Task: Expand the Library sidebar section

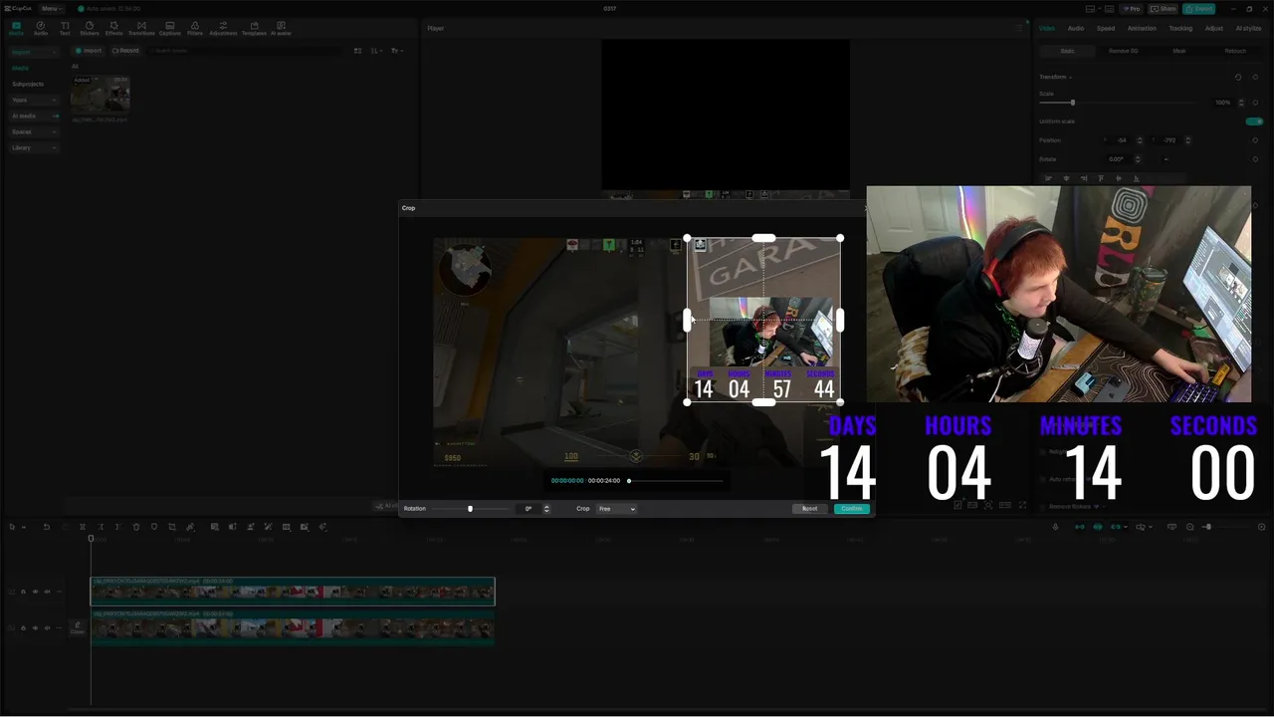Action: [34, 147]
